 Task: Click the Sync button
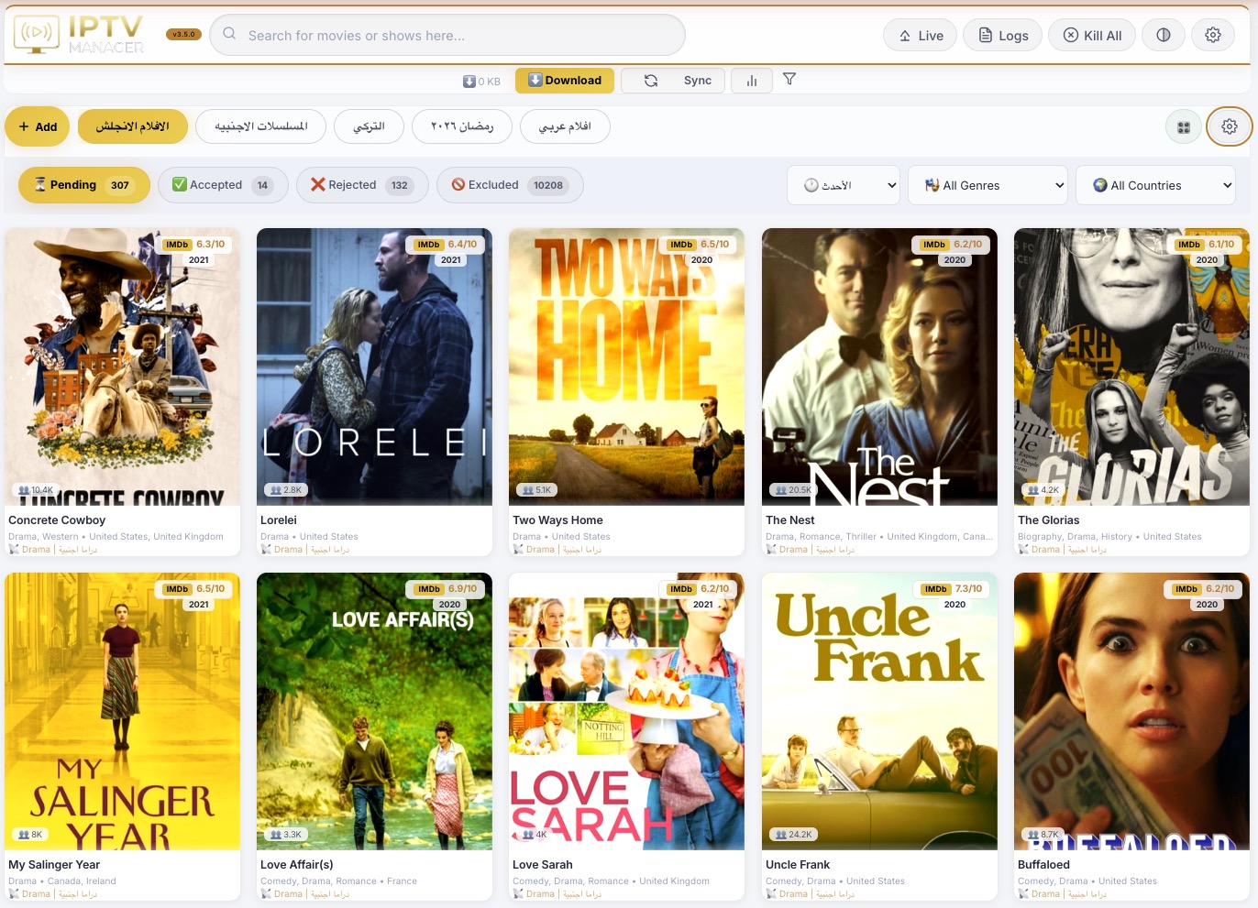(673, 81)
